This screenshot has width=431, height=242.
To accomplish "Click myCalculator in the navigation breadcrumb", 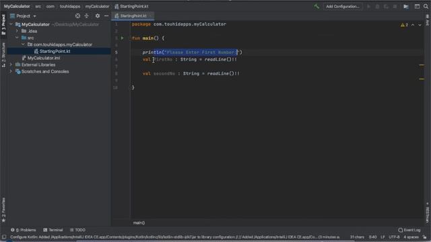I will 97,6.
